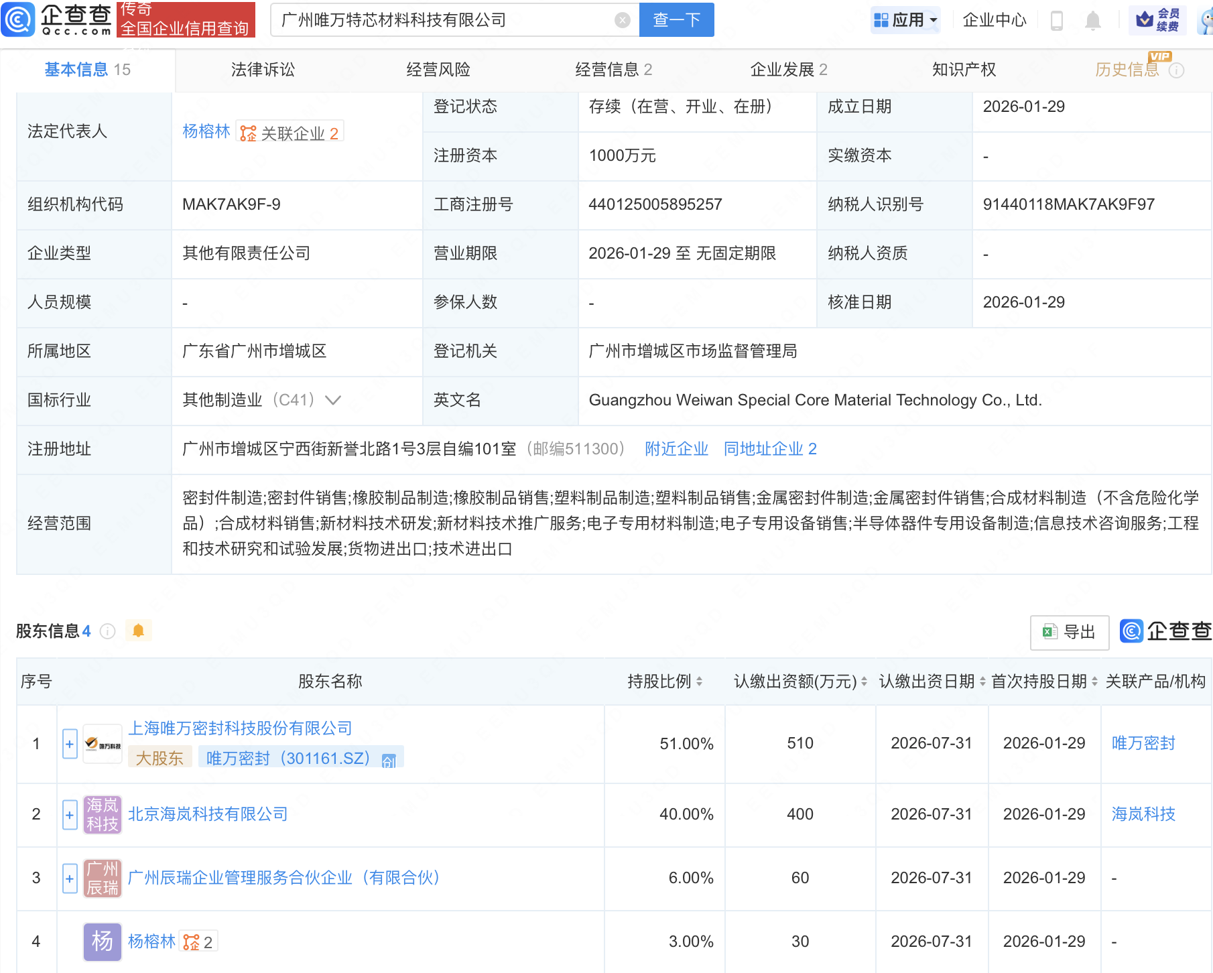1213x973 pixels.
Task: Switch to the 知识产权 tab
Action: (x=963, y=69)
